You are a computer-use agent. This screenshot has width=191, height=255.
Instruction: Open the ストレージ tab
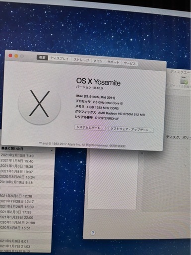[x=81, y=60]
